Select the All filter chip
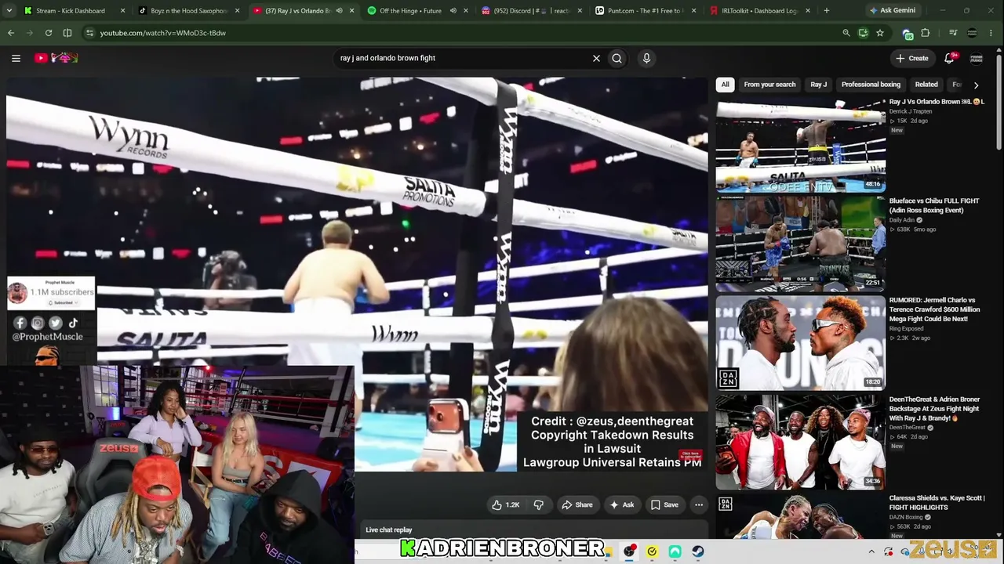Image resolution: width=1004 pixels, height=564 pixels. 726,85
